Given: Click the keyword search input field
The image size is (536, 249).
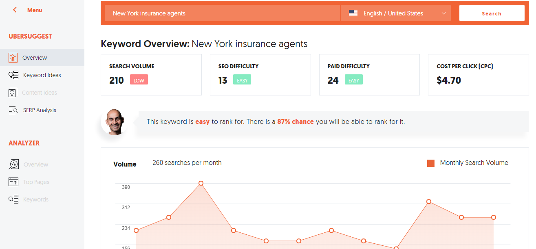Looking at the screenshot, I should point(223,13).
